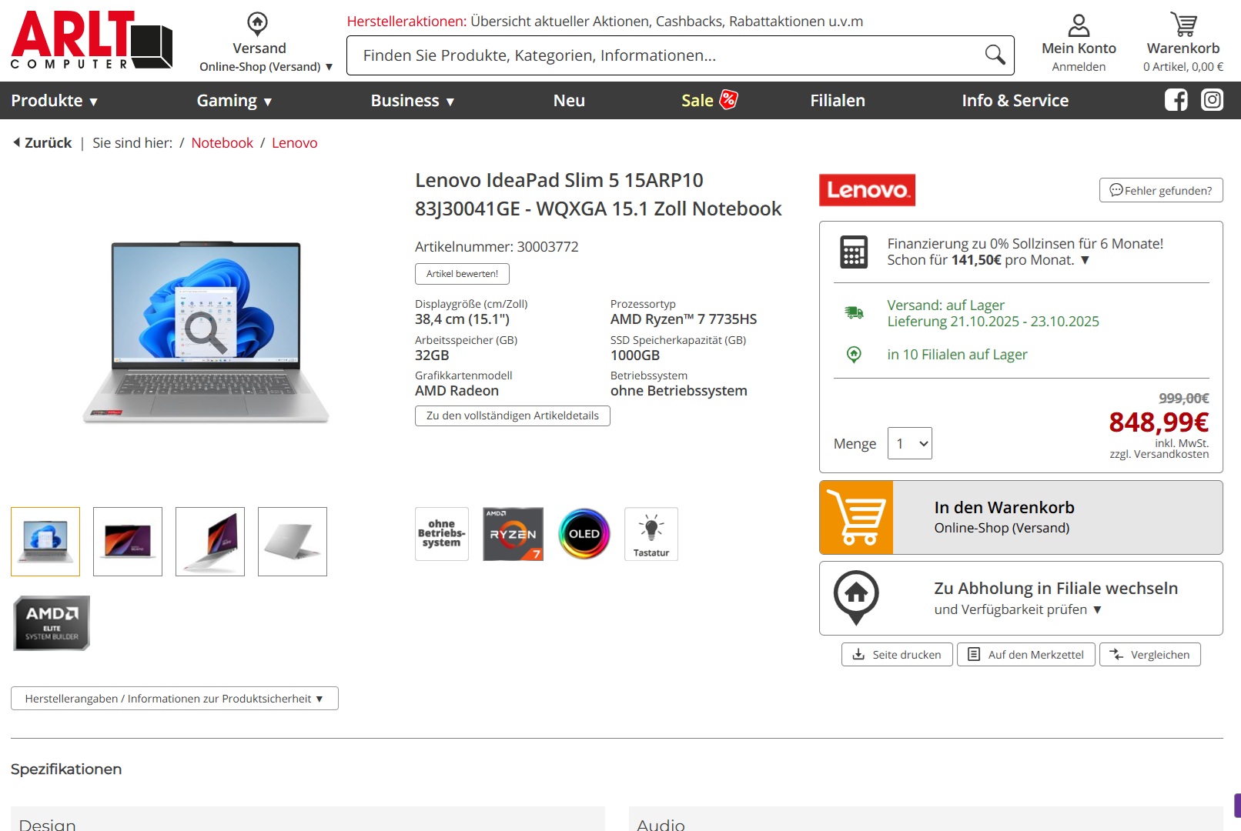Select the fourth closed-lid laptop thumbnail
Screen dimensions: 1241x831
point(293,542)
